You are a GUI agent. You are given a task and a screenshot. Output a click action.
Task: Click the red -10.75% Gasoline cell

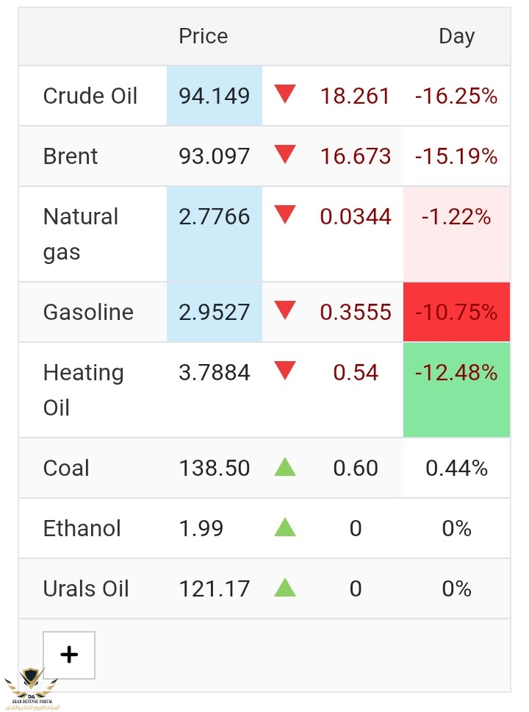[x=456, y=312]
